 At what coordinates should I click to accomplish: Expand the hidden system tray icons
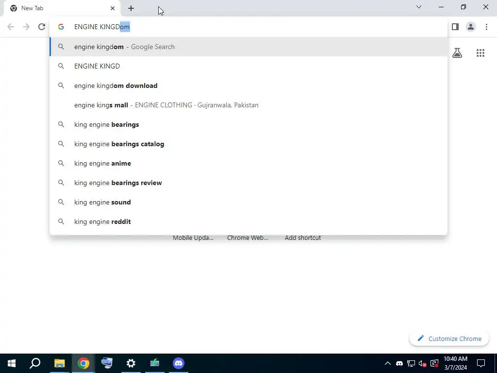click(388, 363)
